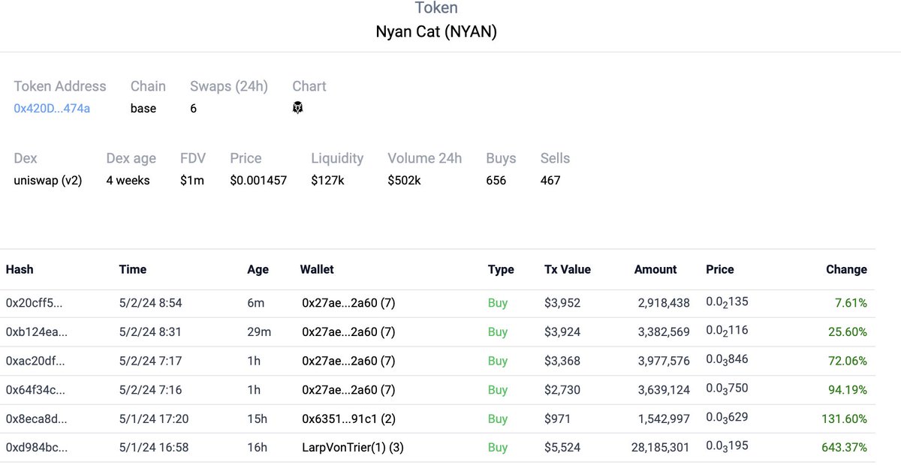Click the 28,185,301 amount cell

click(661, 448)
